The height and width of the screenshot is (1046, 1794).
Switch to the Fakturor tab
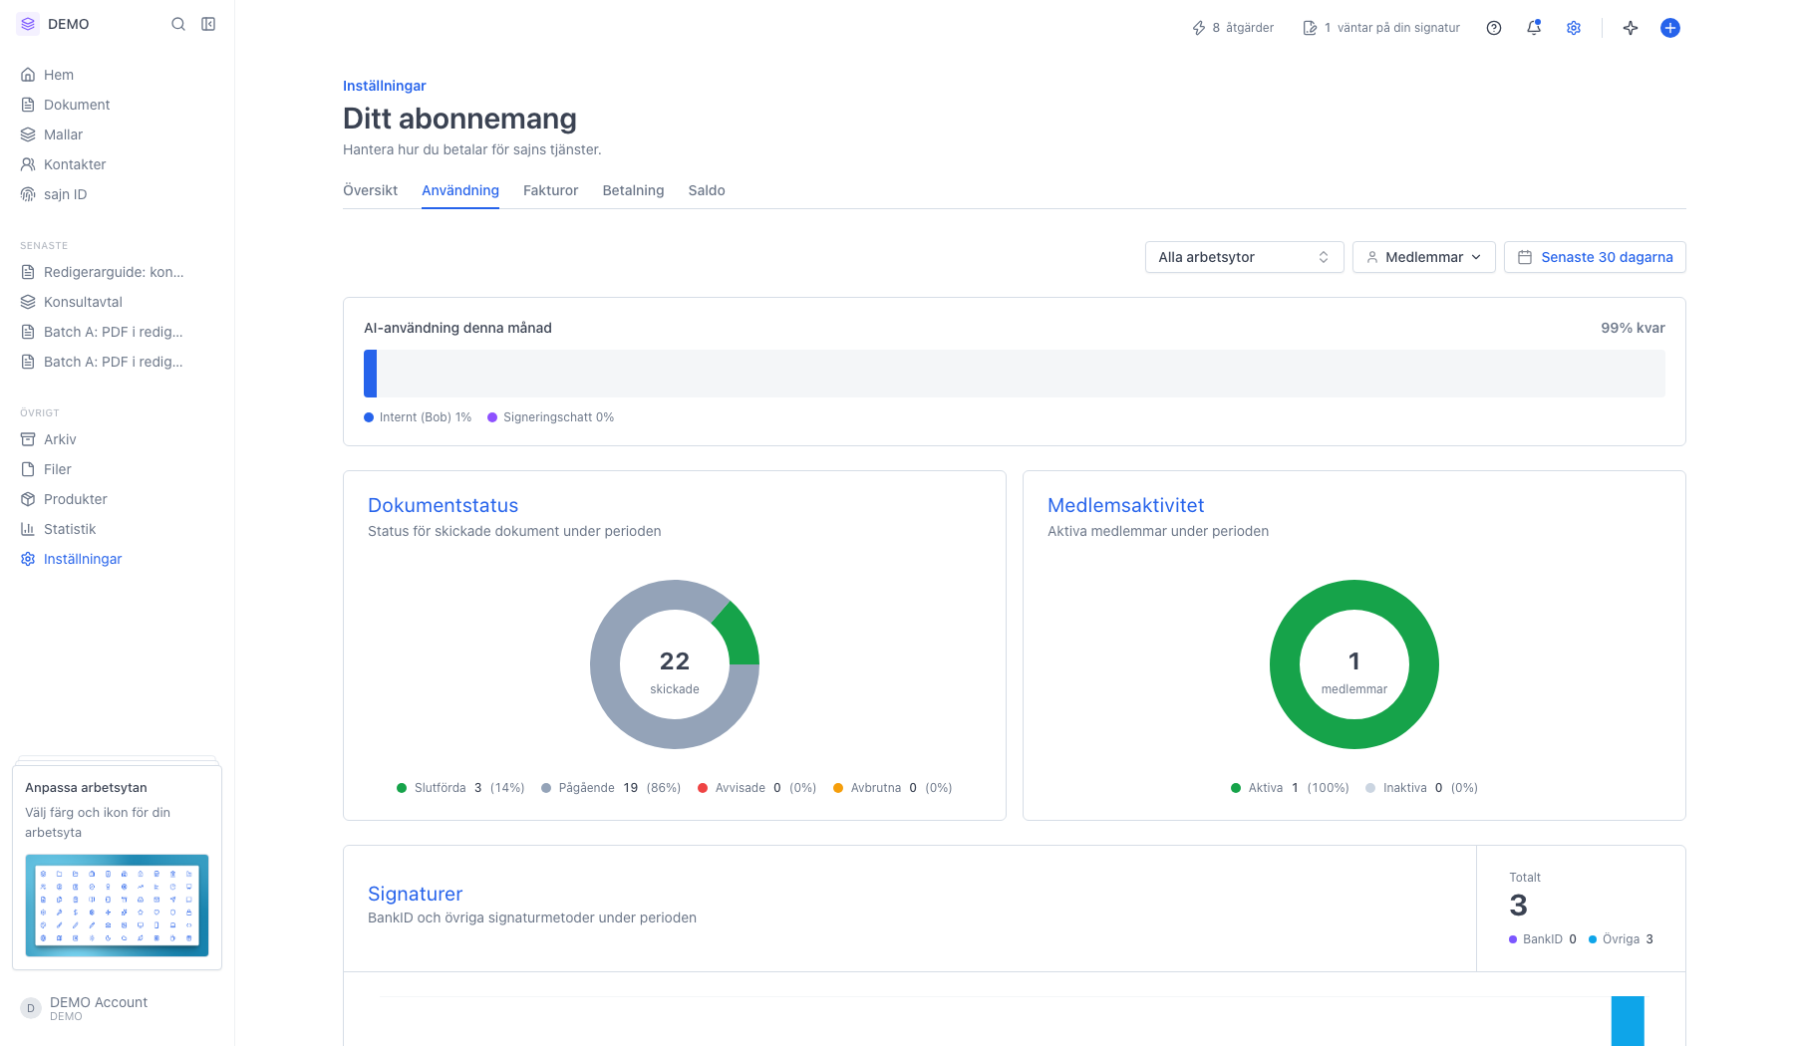pyautogui.click(x=550, y=190)
